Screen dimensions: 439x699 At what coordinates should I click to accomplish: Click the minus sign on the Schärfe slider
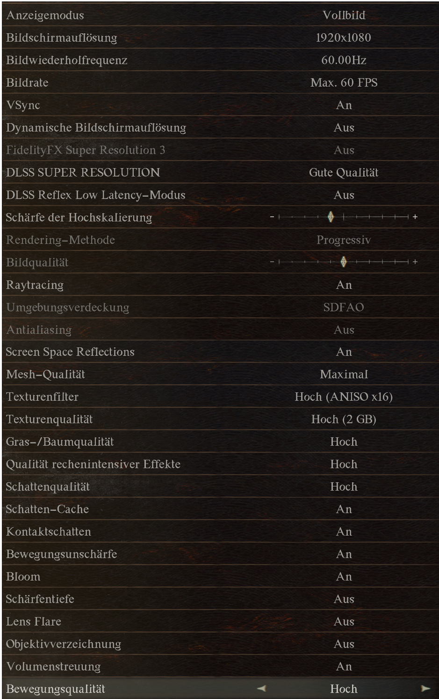[x=273, y=218]
